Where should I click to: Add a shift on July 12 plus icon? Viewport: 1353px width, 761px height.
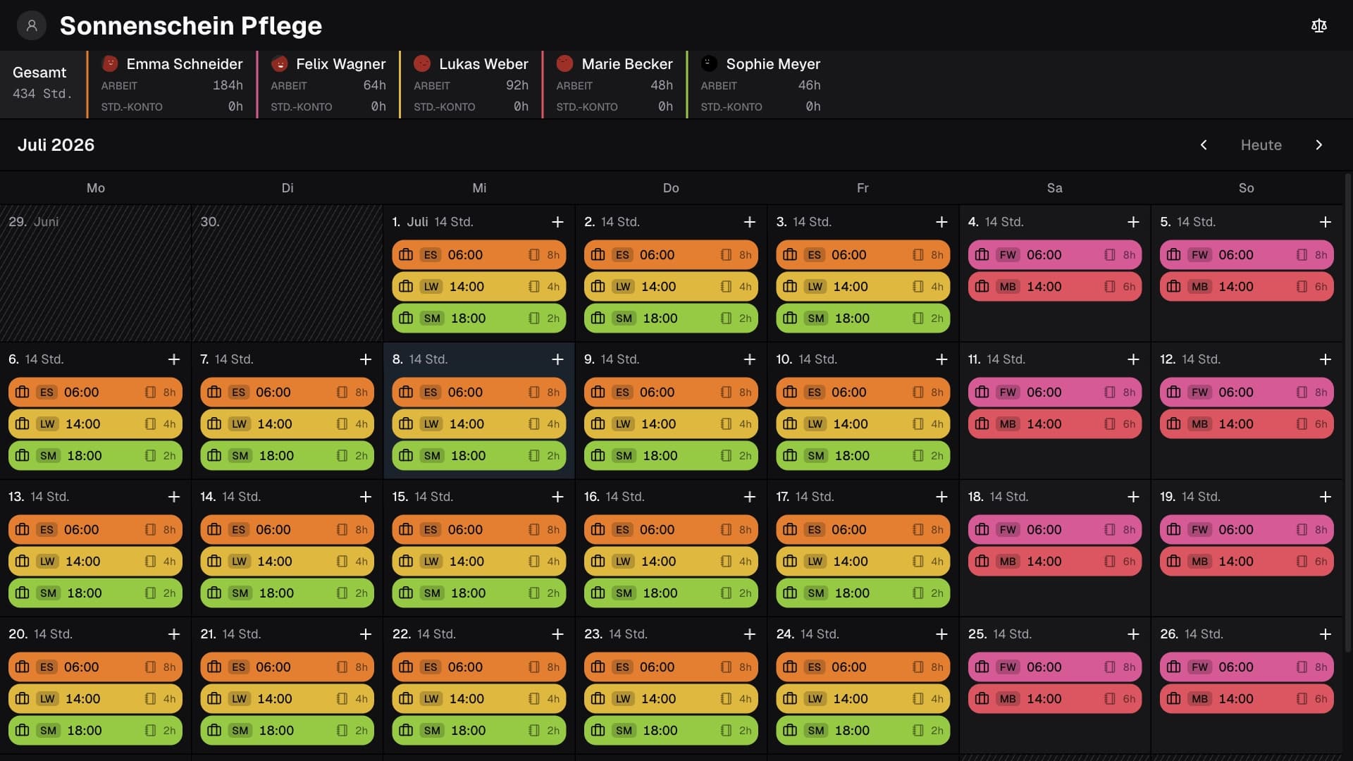coord(1325,359)
